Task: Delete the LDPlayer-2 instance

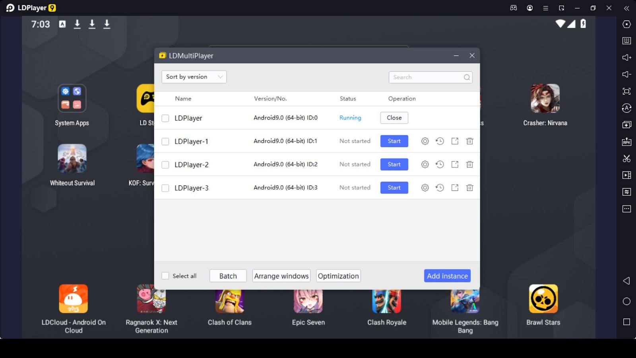Action: point(470,164)
